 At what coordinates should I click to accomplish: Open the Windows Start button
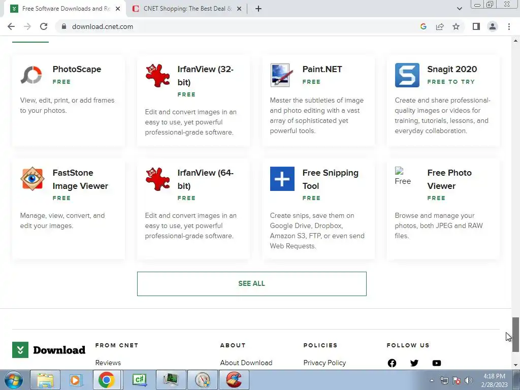(x=14, y=380)
